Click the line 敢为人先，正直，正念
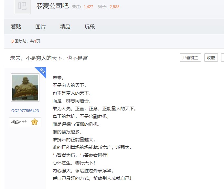This screenshot has height=189, width=224. [x=94, y=109]
